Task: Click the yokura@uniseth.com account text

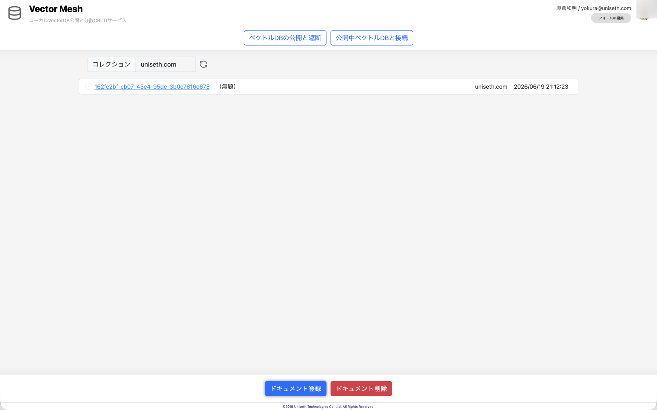Action: pyautogui.click(x=606, y=8)
